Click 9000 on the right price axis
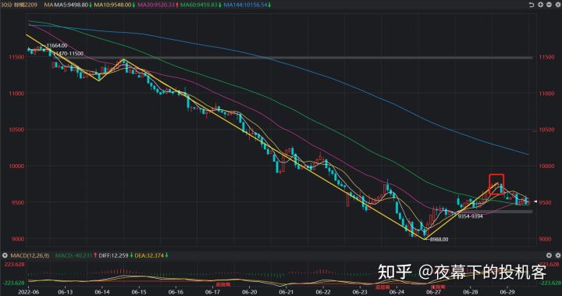Image resolution: width=562 pixels, height=296 pixels. tap(546, 239)
